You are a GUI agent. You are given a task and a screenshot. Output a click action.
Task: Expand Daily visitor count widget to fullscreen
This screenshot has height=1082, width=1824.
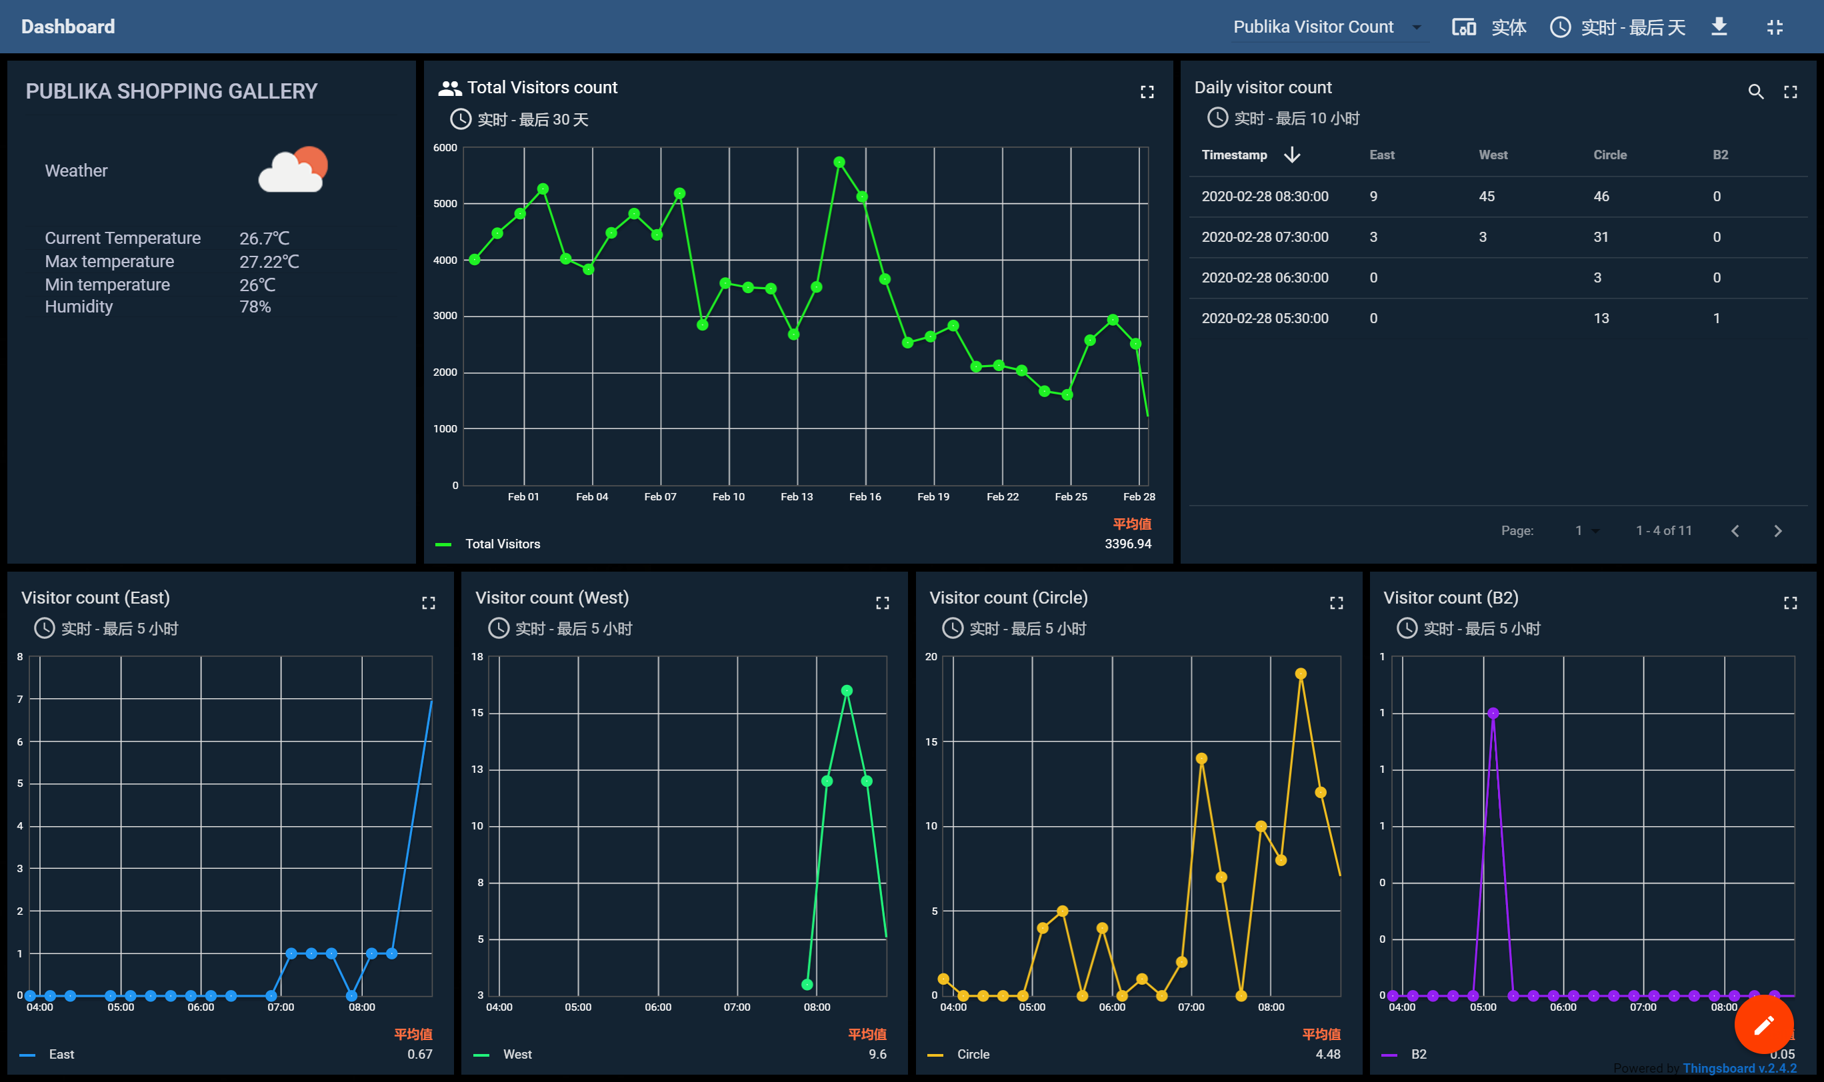(x=1791, y=92)
